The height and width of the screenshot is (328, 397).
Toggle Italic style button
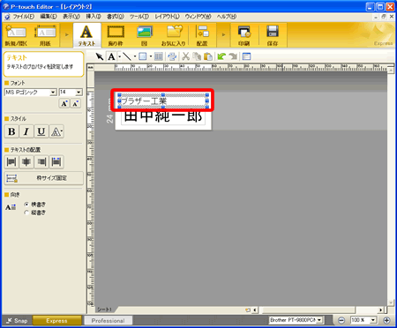[26, 131]
